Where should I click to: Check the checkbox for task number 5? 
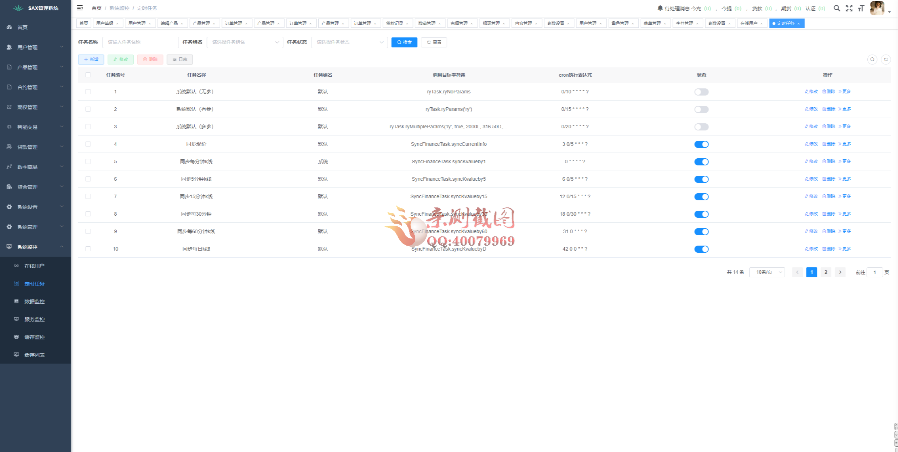click(x=88, y=161)
